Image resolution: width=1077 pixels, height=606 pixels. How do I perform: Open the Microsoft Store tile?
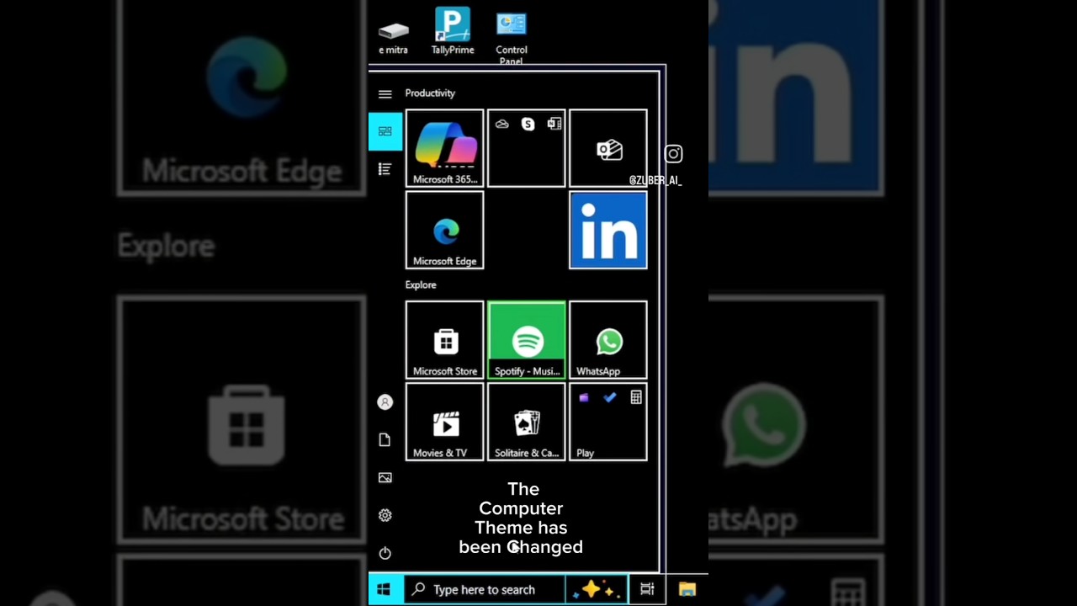[444, 340]
